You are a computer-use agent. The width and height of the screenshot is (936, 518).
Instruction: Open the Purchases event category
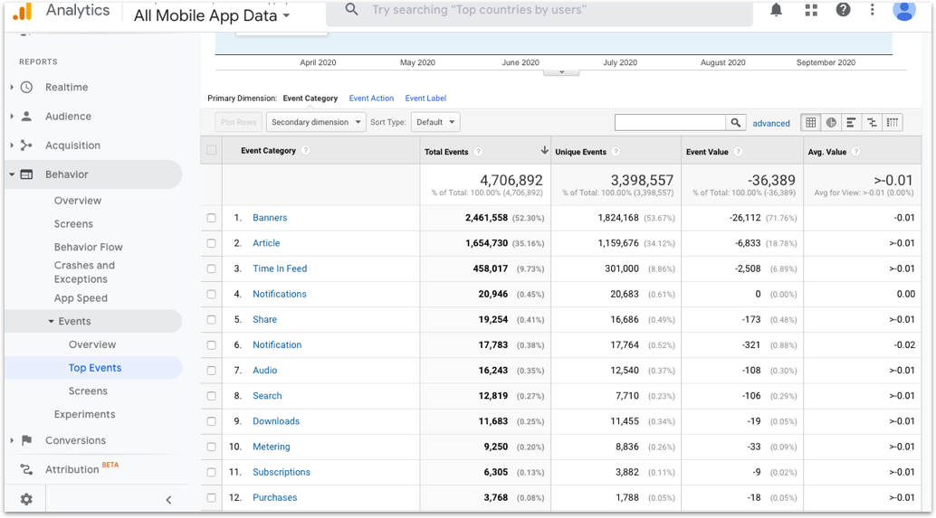pyautogui.click(x=274, y=497)
